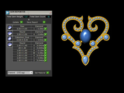
Task: Click green arrow for 1.00 X 1.00 row
Action: (45, 56)
